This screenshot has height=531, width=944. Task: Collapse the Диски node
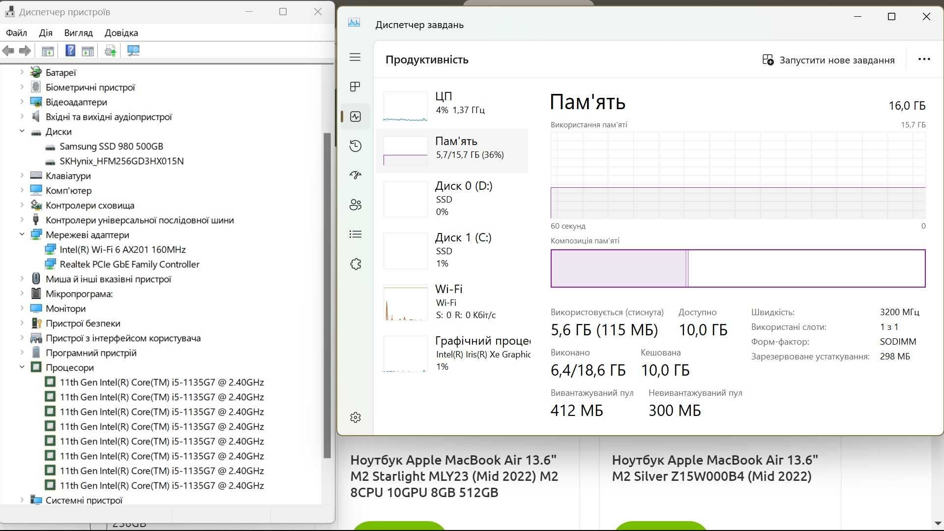pyautogui.click(x=22, y=131)
